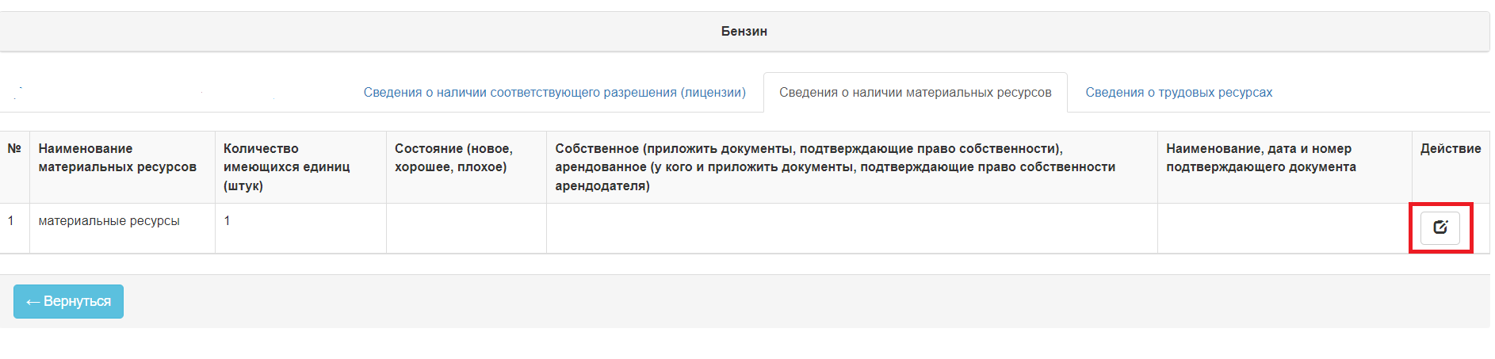Click the left arrow on the Вернуться button
The width and height of the screenshot is (1495, 359).
tap(32, 302)
